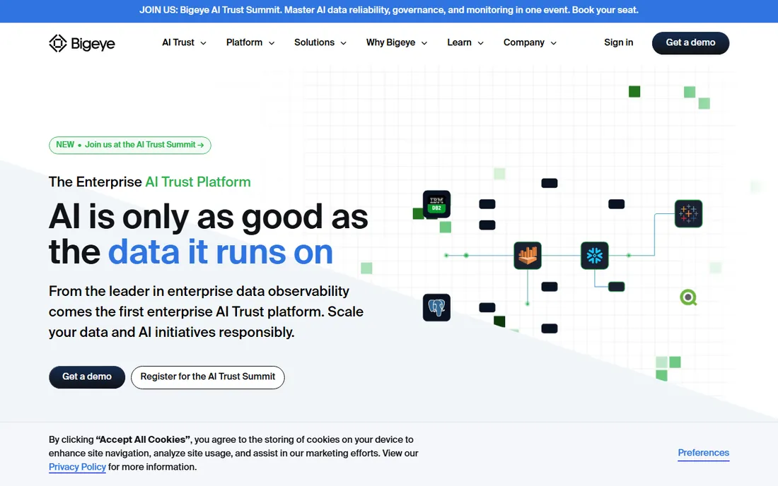Expand the AI Trust chevron

[x=204, y=43]
